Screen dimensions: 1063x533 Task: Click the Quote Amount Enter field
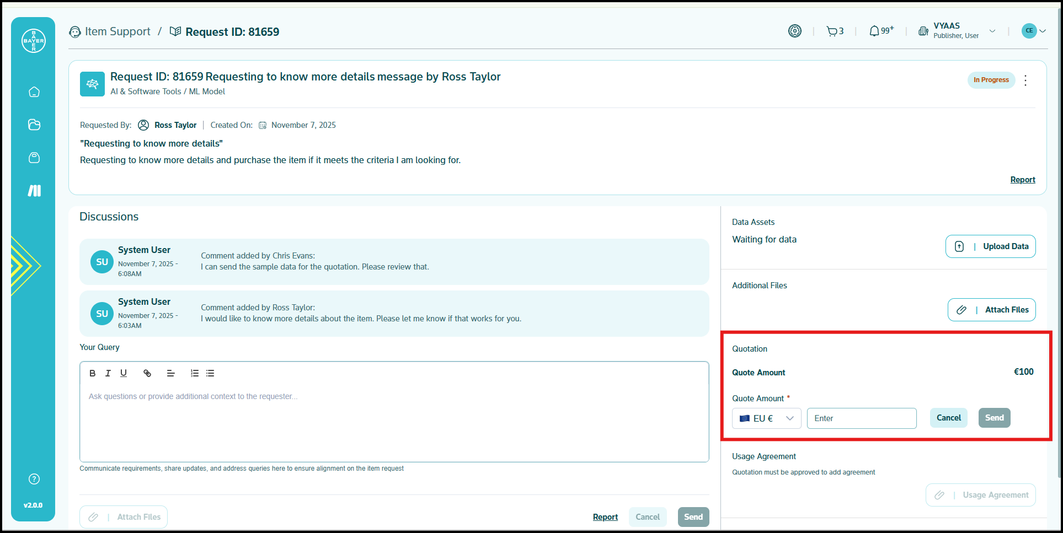click(x=861, y=418)
